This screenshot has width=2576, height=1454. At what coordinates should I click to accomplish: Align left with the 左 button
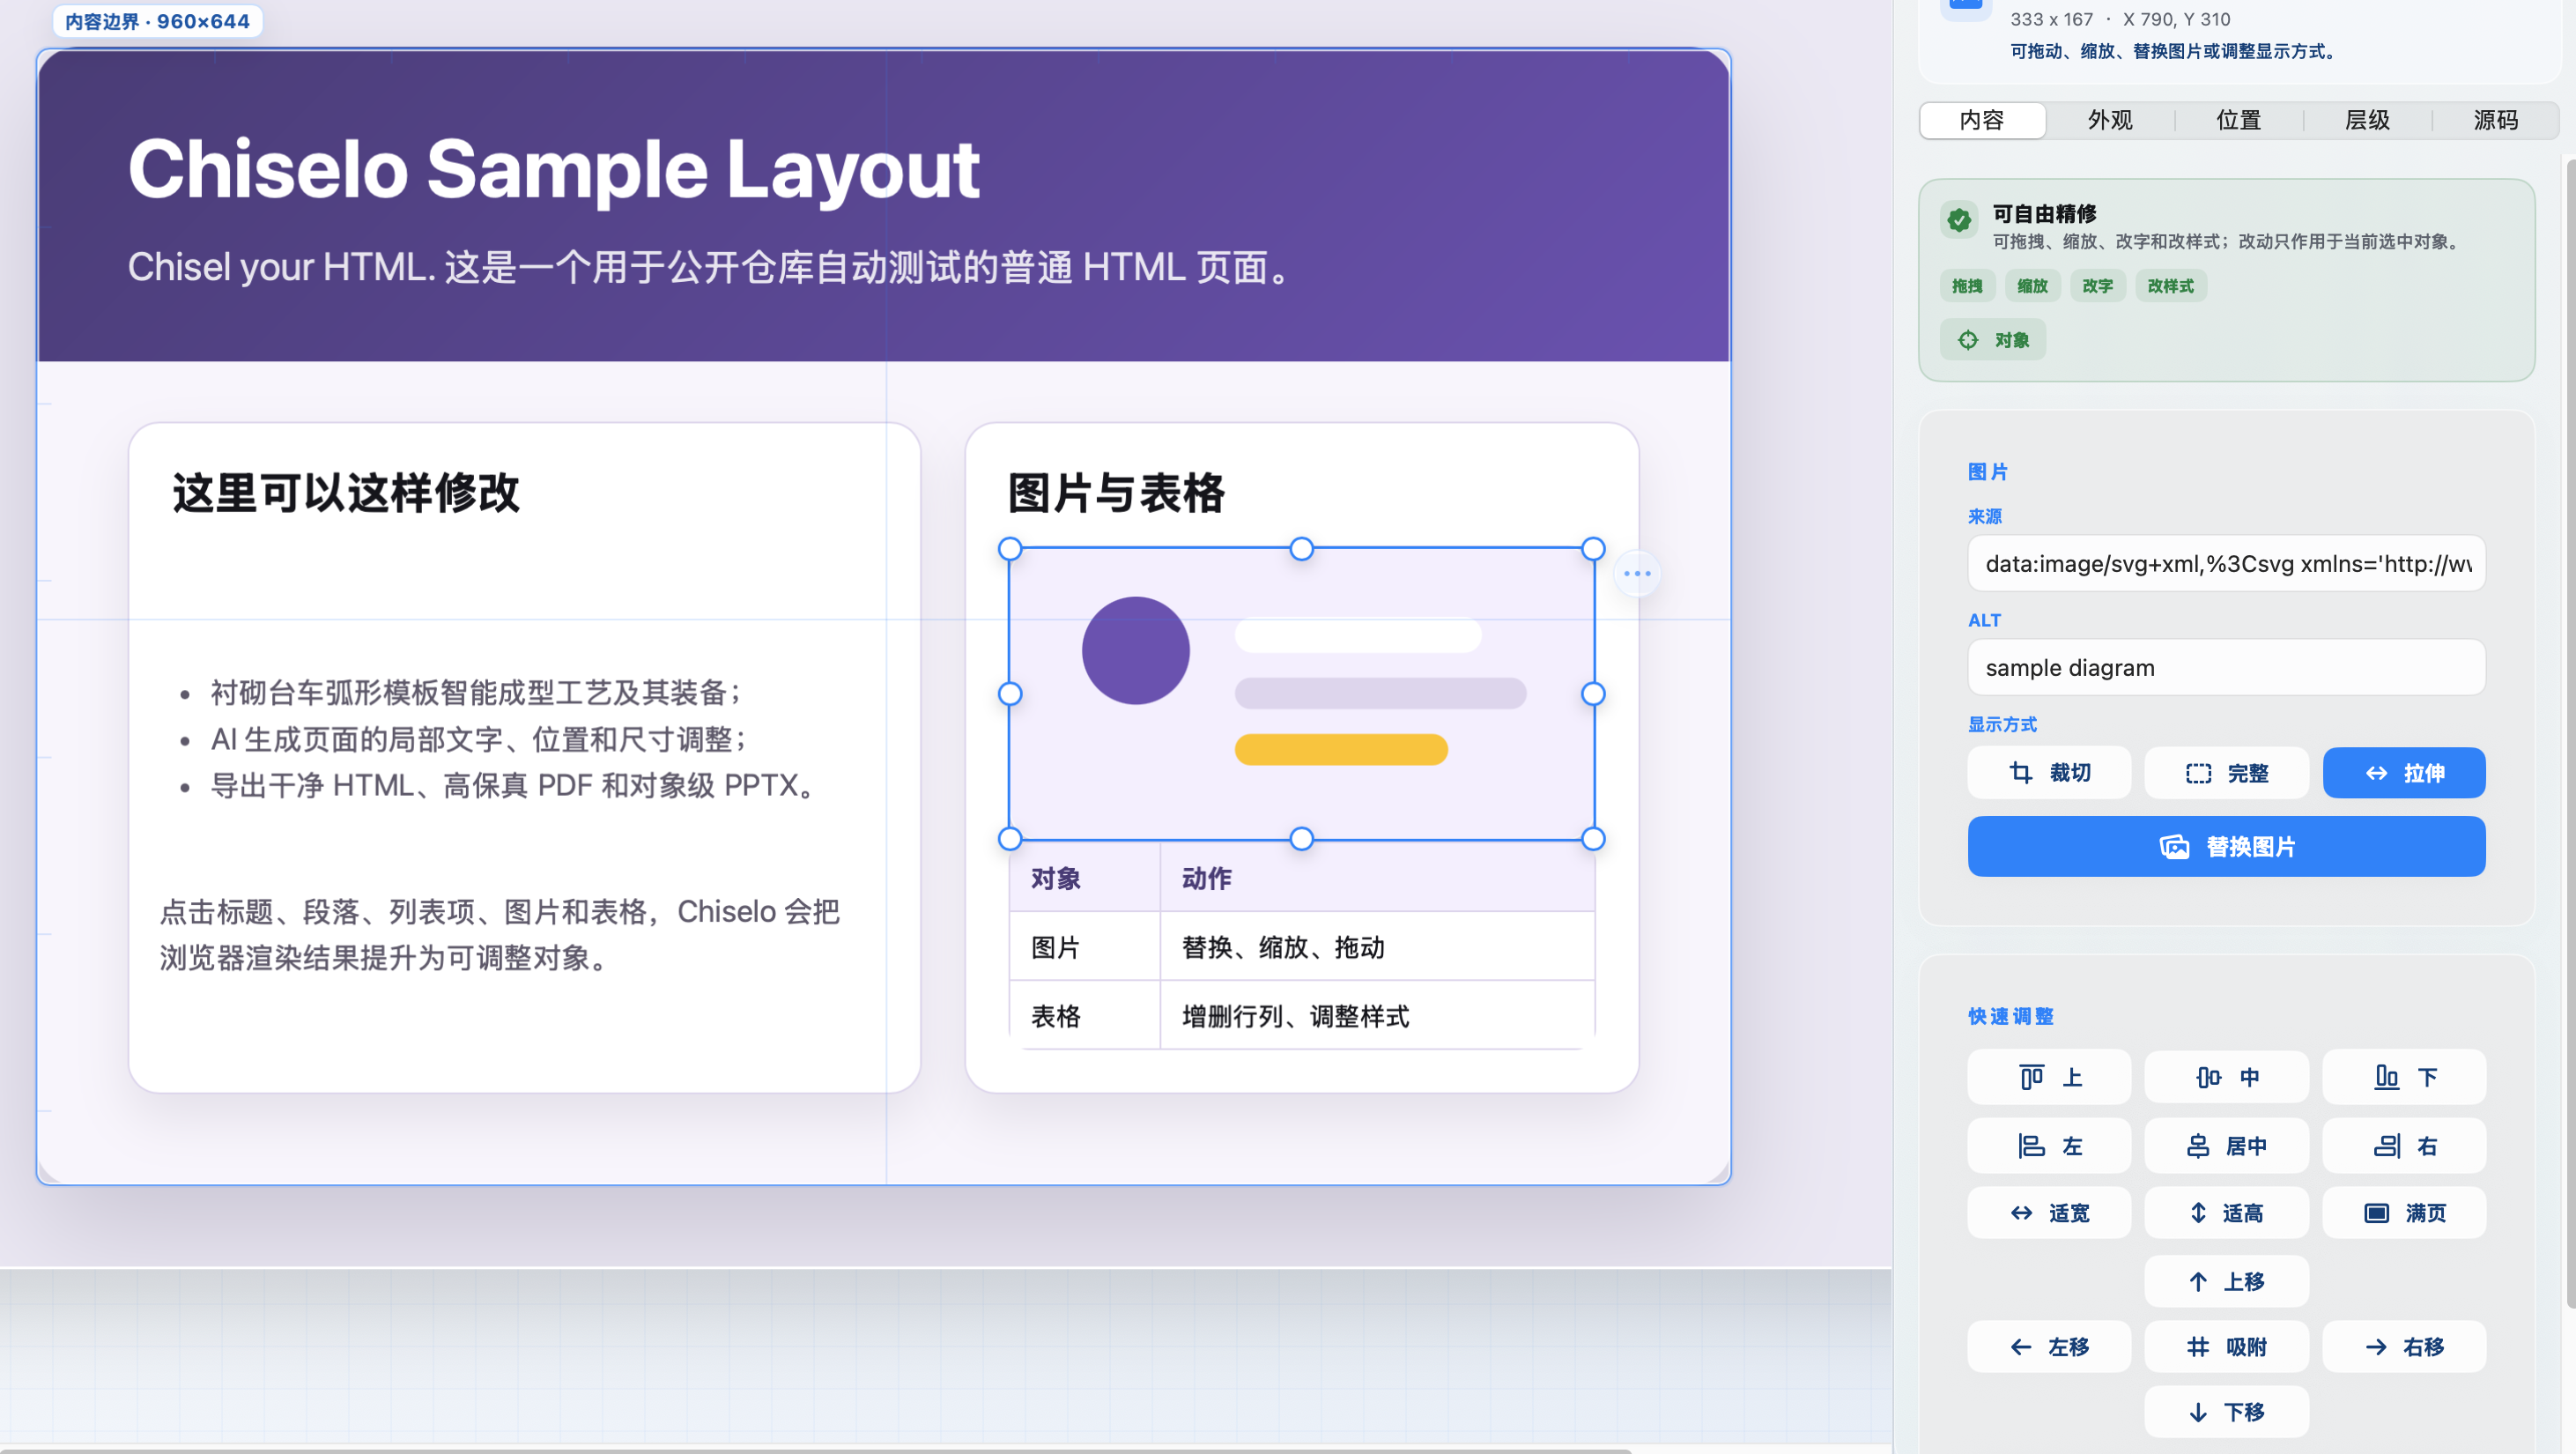point(2049,1145)
